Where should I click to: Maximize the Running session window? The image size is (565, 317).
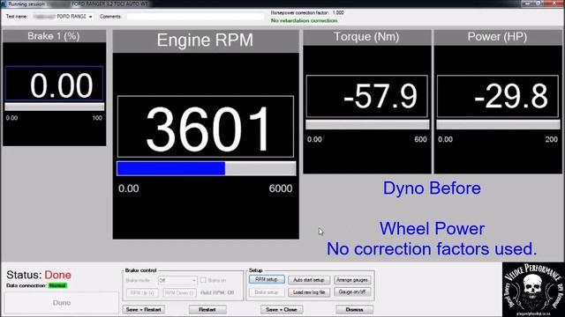(x=539, y=4)
